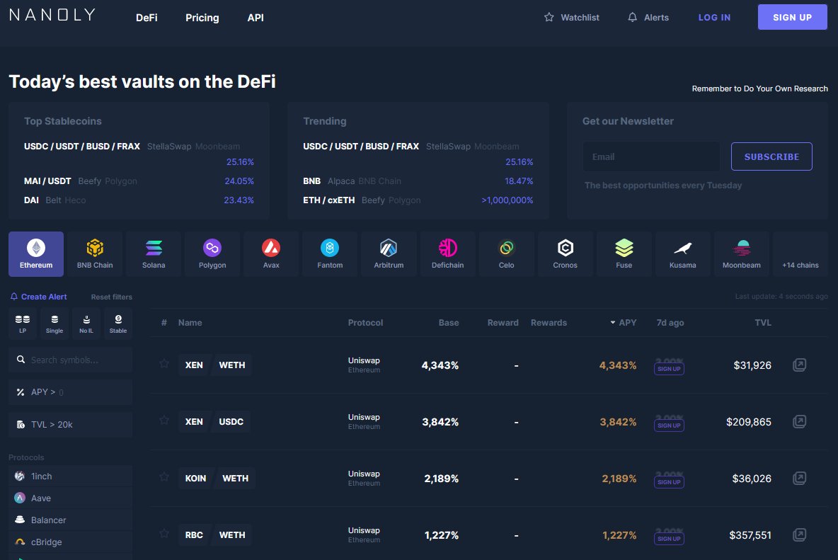838x560 pixels.
Task: Select the Moonbeam chain filter
Action: click(741, 254)
